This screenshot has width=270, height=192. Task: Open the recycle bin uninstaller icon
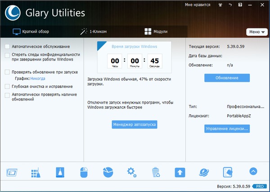156,172
